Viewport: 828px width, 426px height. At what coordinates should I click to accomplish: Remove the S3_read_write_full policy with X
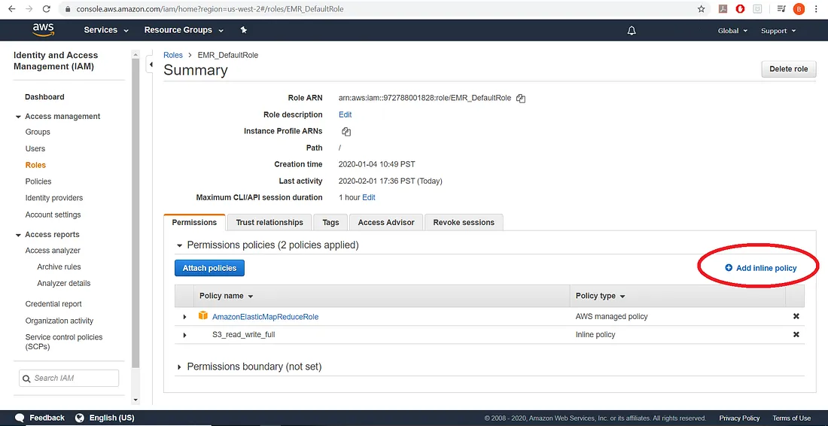[x=796, y=334]
